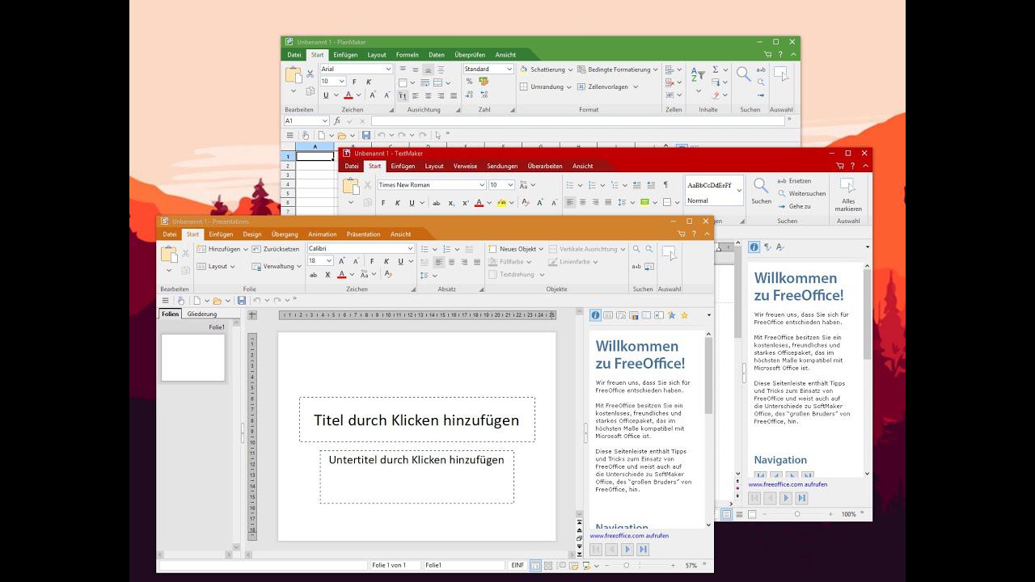Click Italic K button in Presentations ribbon

click(x=386, y=261)
